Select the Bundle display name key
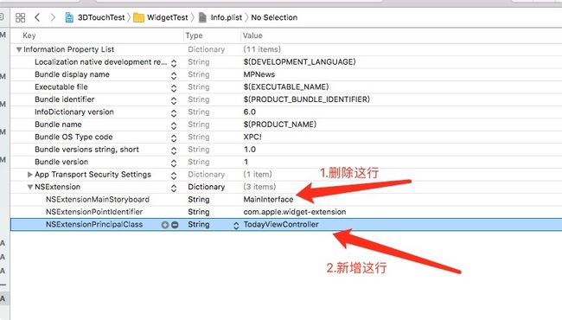This screenshot has width=562, height=320. tap(72, 74)
